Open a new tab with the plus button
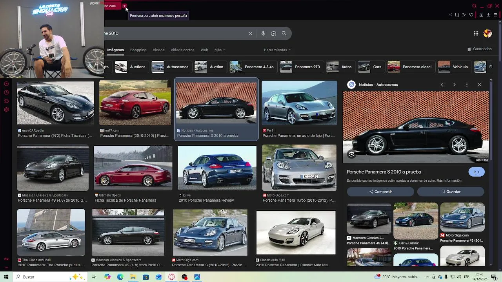Image resolution: width=502 pixels, height=282 pixels. click(124, 6)
